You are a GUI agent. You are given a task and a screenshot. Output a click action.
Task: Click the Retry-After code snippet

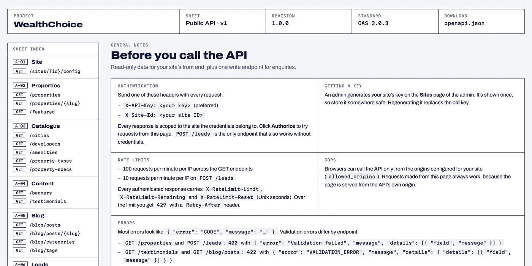[x=203, y=205]
